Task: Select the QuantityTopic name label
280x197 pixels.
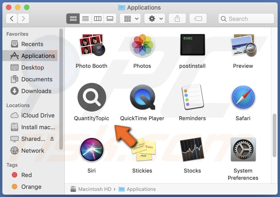Action: click(x=91, y=118)
